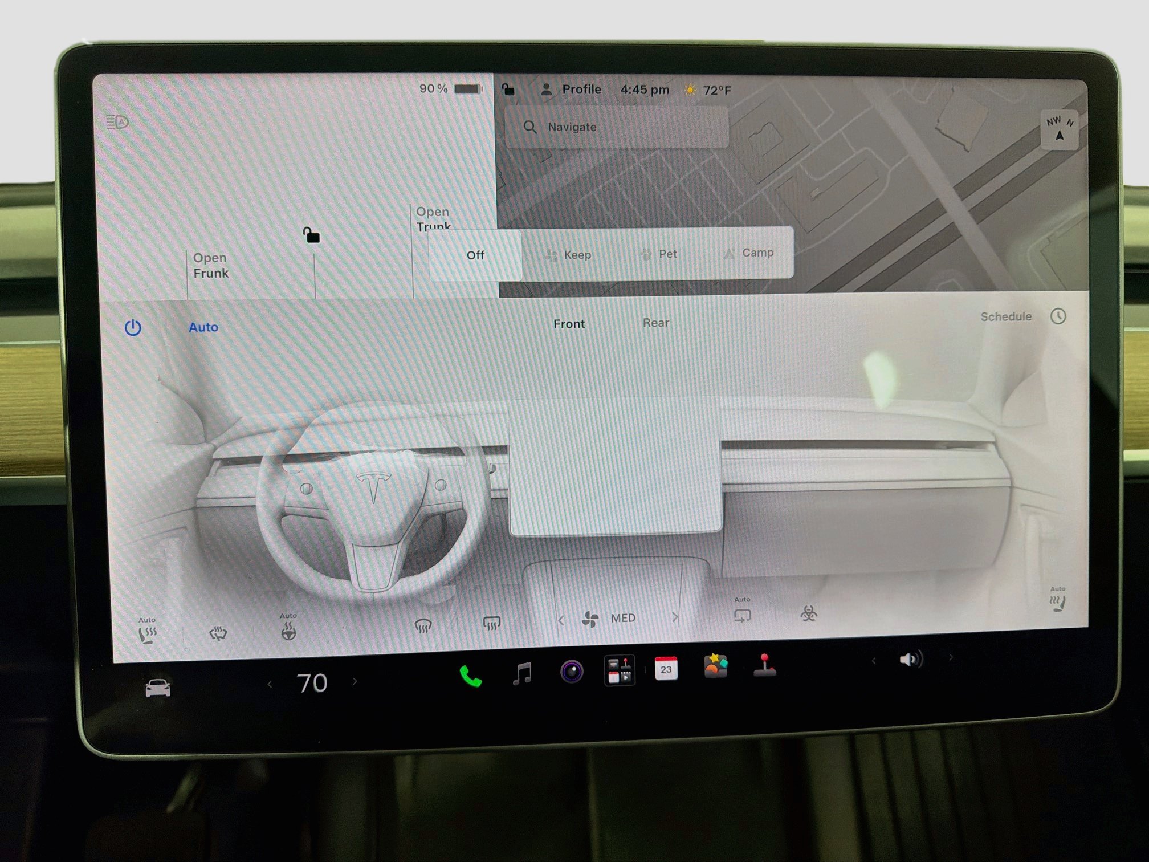Lower fan speed with left chevron
Image resolution: width=1149 pixels, height=862 pixels.
click(561, 620)
